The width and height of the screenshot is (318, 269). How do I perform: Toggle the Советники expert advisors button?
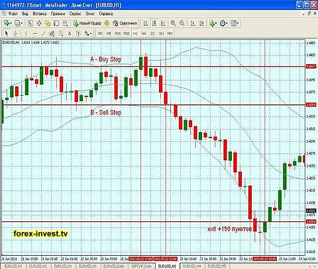click(x=125, y=23)
